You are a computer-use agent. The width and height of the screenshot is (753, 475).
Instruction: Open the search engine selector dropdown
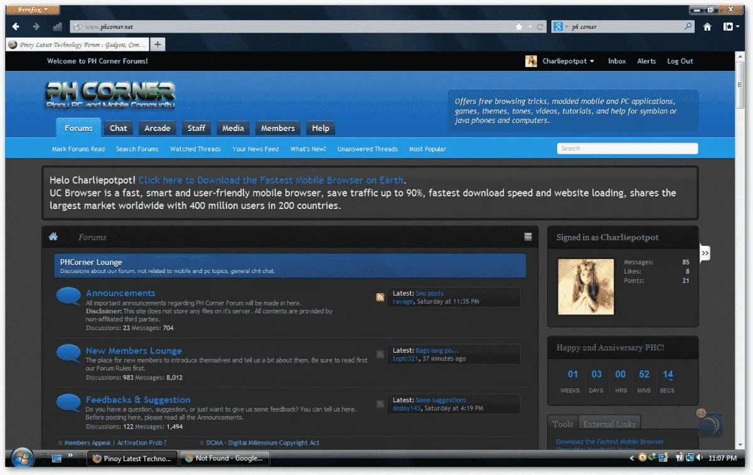point(560,27)
